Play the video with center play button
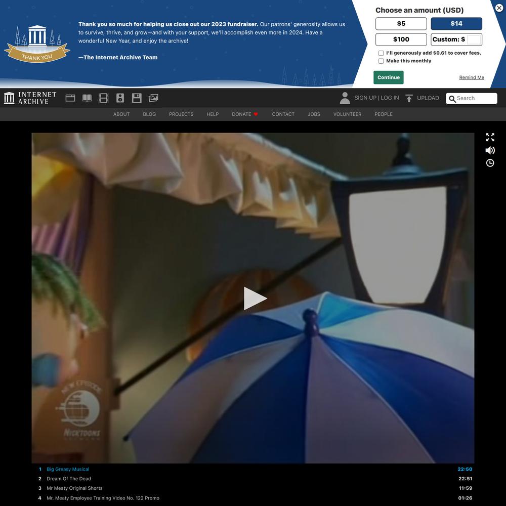The image size is (506, 506). point(255,298)
